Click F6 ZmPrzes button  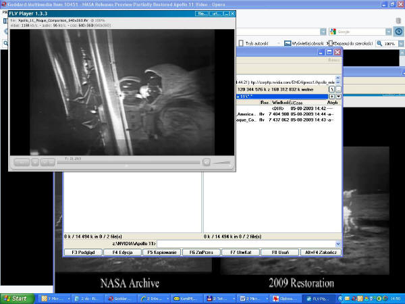coord(201,252)
